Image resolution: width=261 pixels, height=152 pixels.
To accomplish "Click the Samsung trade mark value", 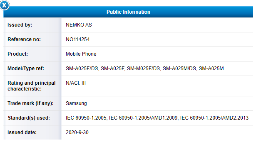I will click(x=76, y=103).
